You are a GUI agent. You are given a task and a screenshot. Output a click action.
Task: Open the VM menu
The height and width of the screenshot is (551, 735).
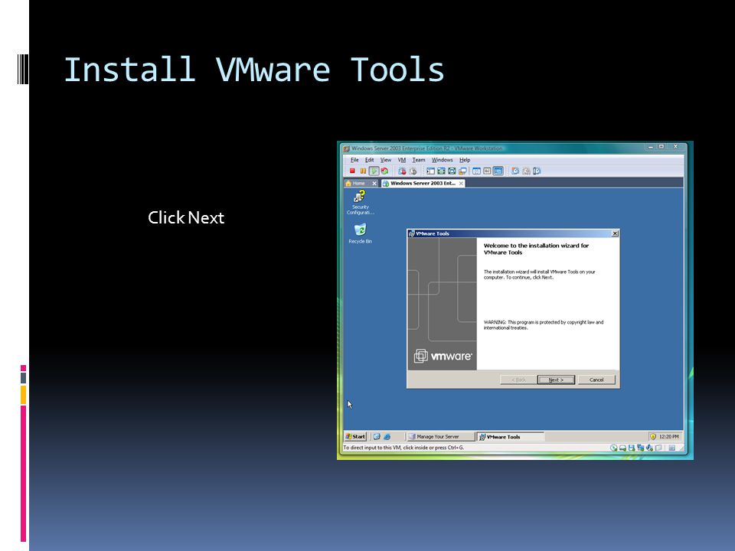[x=402, y=160]
